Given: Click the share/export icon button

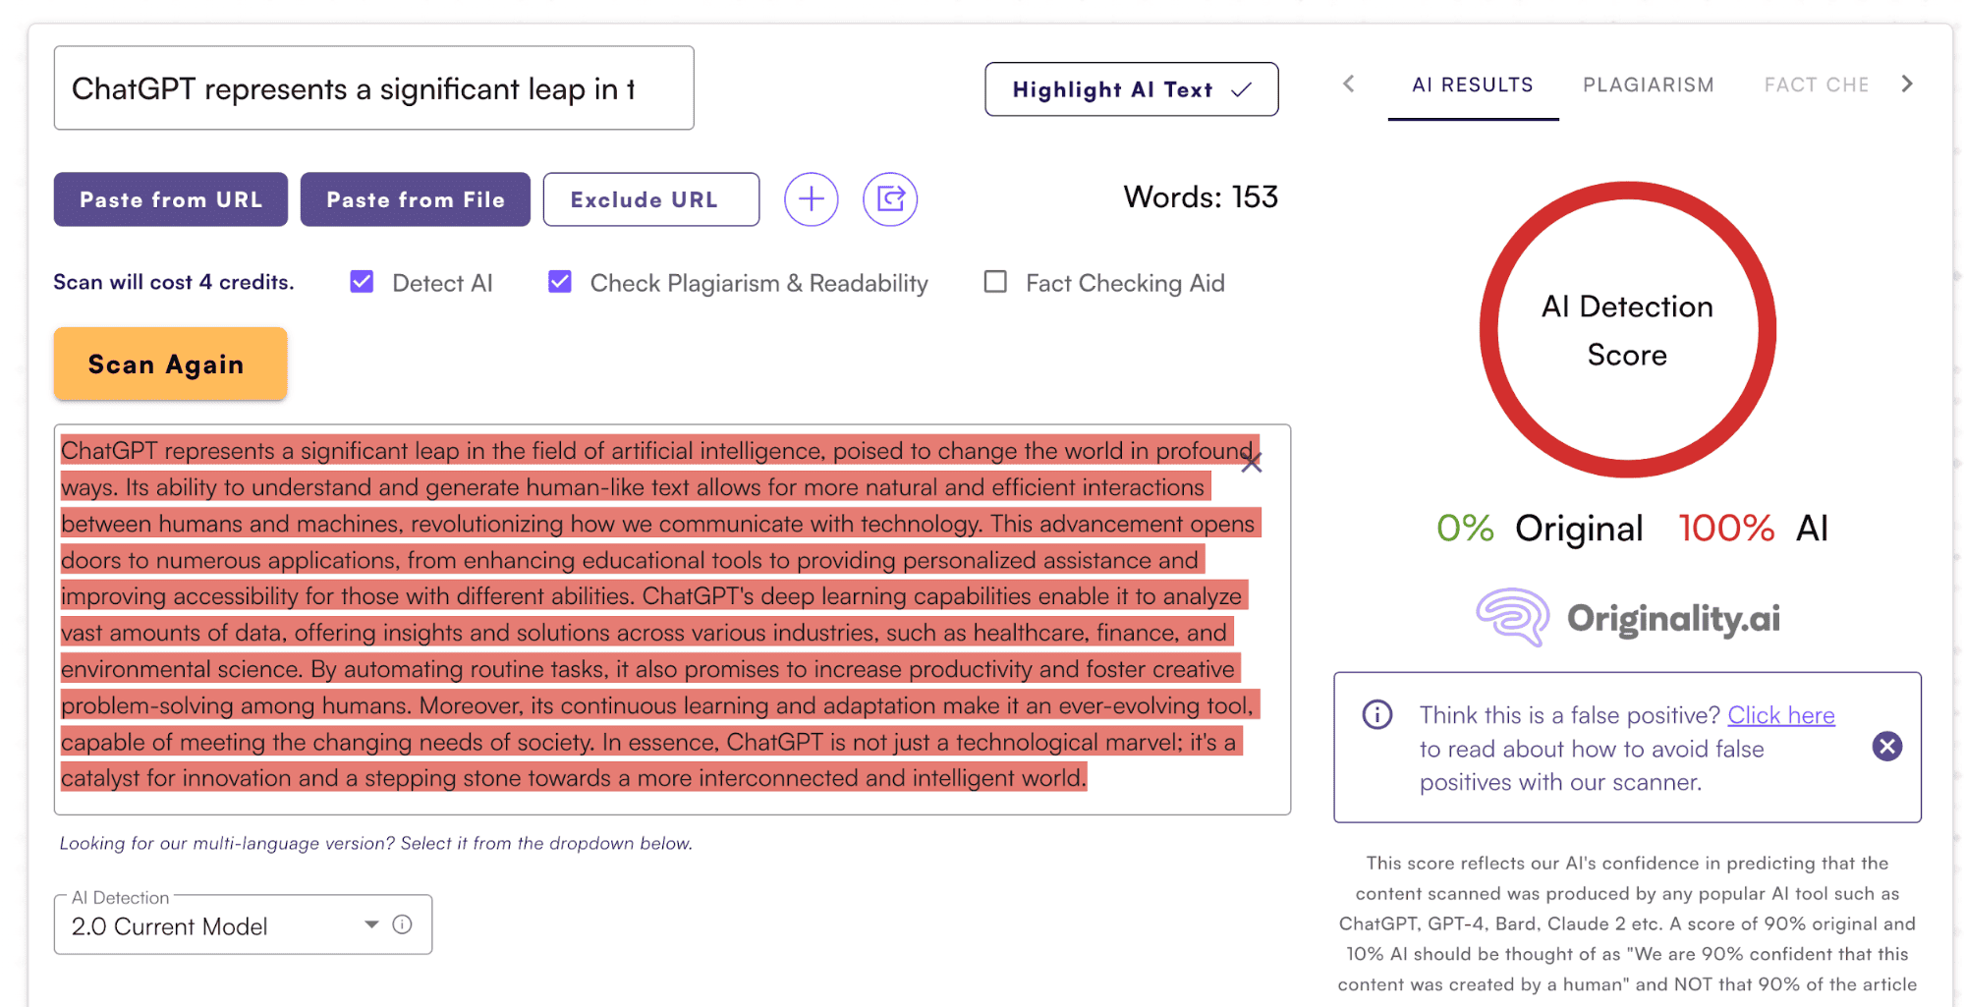Looking at the screenshot, I should pos(890,199).
